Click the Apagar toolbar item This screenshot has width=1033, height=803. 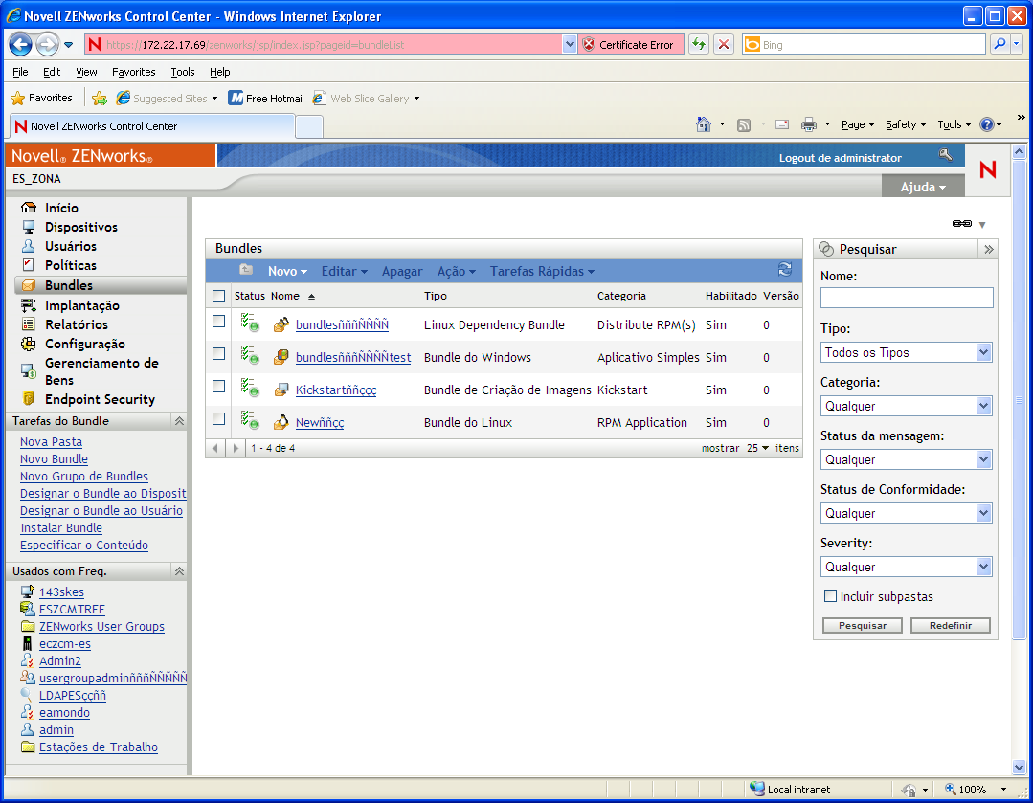pos(402,271)
